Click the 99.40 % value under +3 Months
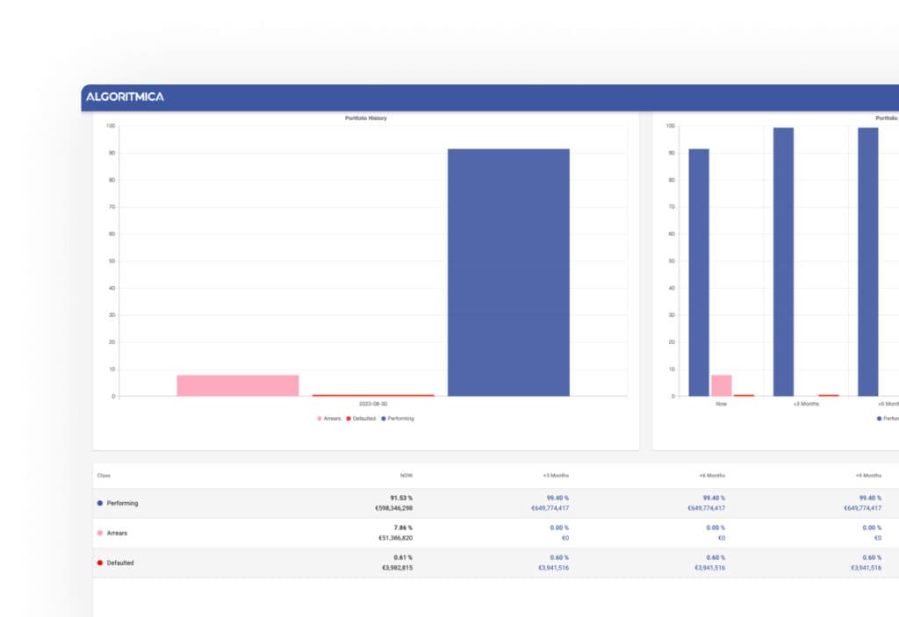This screenshot has height=617, width=899. click(x=557, y=498)
